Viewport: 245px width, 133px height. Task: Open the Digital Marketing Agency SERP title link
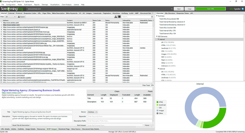[31, 90]
